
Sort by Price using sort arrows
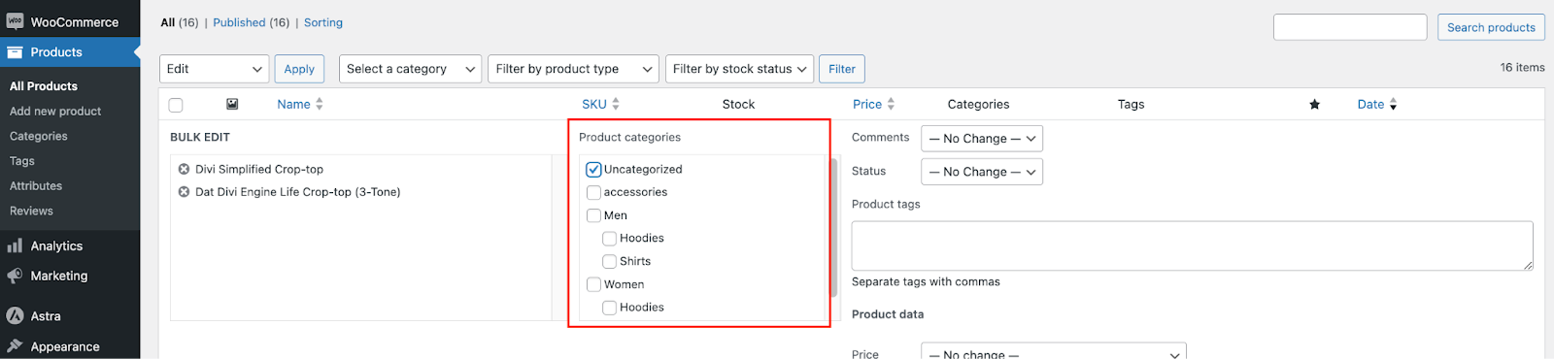(x=891, y=104)
